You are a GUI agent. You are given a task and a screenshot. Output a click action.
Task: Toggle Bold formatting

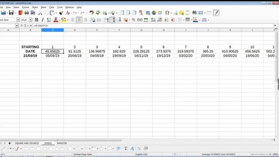pyautogui.click(x=37, y=20)
